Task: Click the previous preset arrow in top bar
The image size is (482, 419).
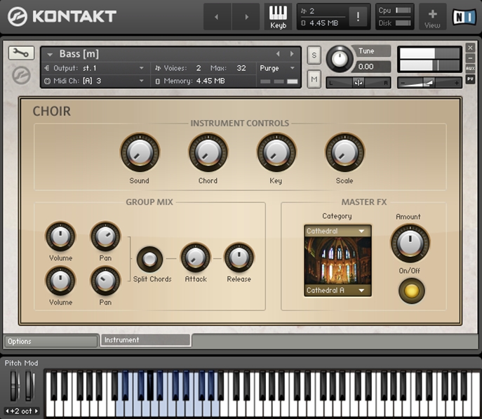Action: 217,17
